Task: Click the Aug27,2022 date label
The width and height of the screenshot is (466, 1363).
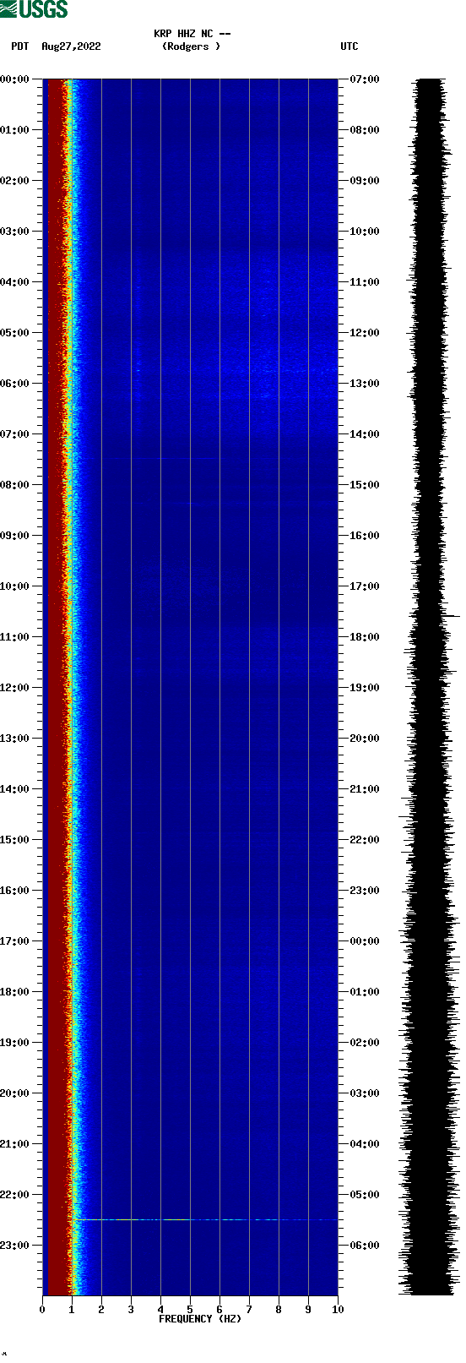Action: pos(71,46)
